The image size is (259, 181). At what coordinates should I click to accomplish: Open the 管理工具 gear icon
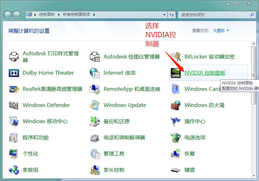[95, 154]
